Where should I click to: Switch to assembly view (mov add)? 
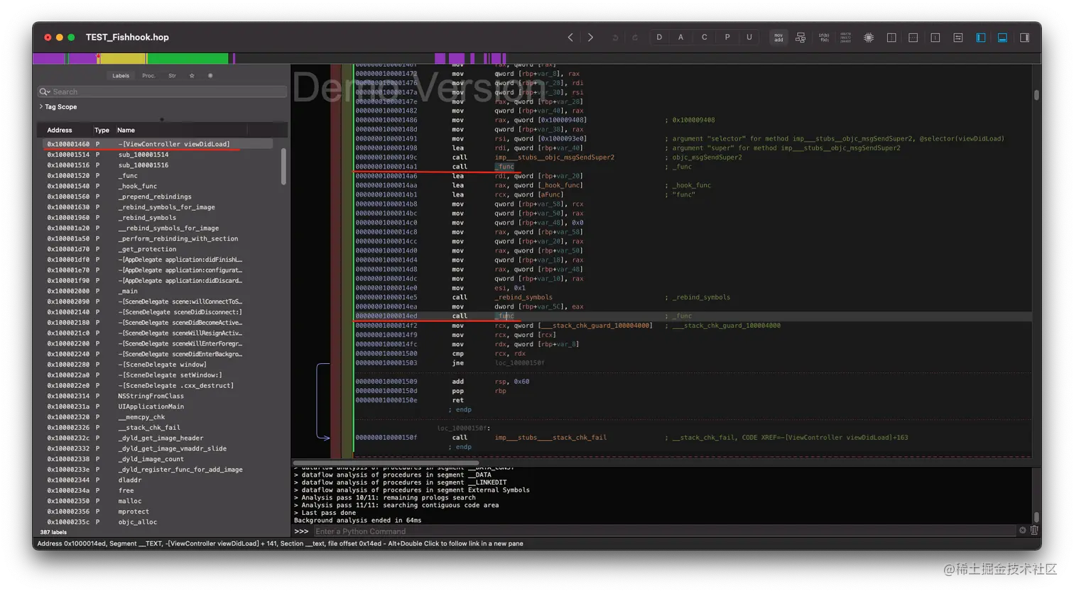pyautogui.click(x=779, y=38)
